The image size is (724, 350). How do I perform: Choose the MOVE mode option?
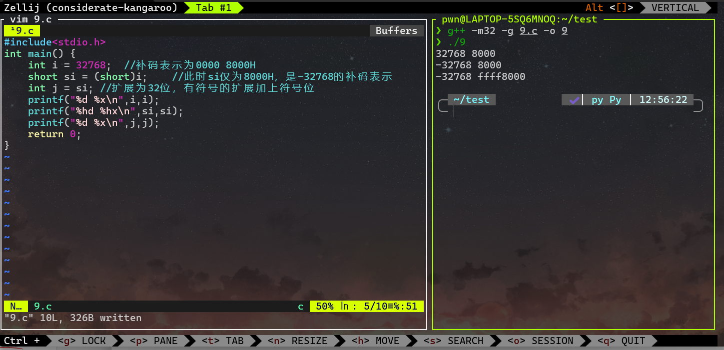pos(376,341)
